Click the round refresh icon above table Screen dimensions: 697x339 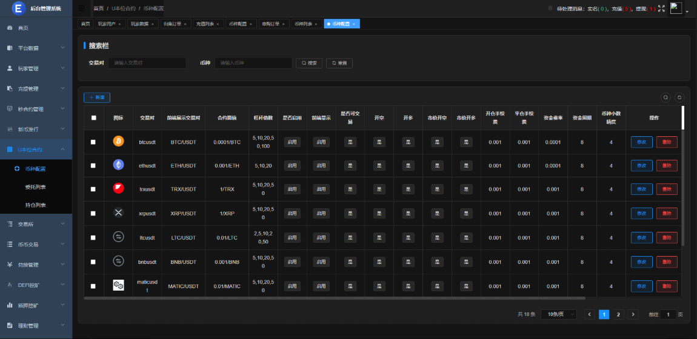(679, 97)
